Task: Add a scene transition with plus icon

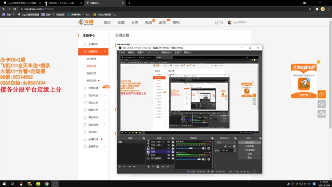Action: [x=225, y=146]
